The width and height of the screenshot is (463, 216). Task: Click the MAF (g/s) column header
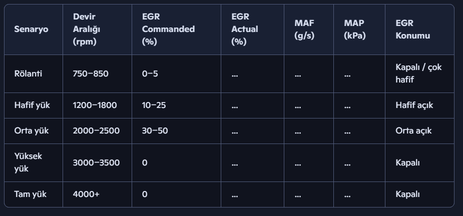pyautogui.click(x=304, y=29)
